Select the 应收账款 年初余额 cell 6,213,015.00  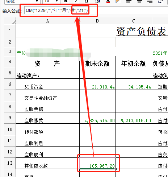pos(134,118)
